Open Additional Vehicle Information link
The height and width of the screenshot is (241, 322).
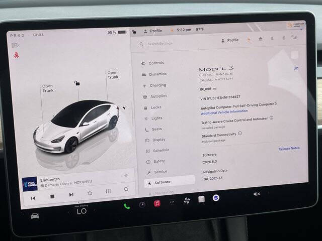224,112
